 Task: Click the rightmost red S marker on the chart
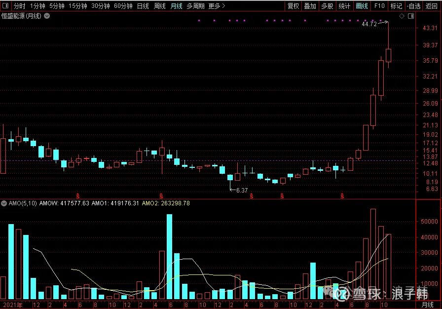(x=342, y=196)
